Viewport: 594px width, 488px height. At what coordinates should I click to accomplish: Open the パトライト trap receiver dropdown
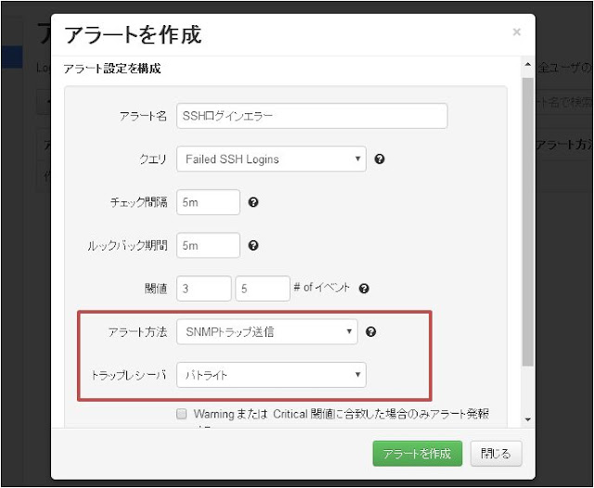[271, 375]
